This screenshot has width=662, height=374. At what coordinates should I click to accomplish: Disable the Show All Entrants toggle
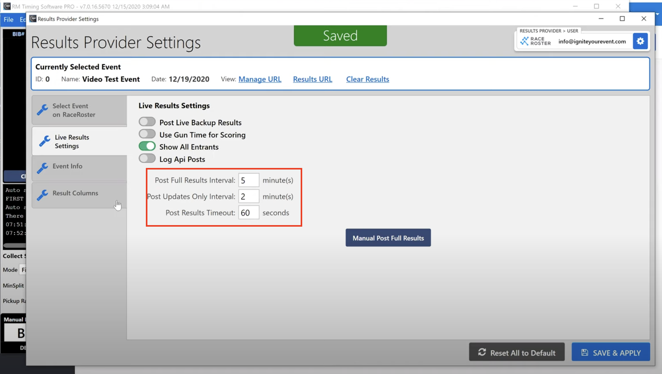click(x=147, y=147)
